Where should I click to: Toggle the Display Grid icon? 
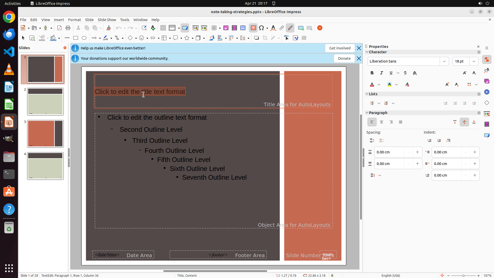pyautogui.click(x=163, y=28)
